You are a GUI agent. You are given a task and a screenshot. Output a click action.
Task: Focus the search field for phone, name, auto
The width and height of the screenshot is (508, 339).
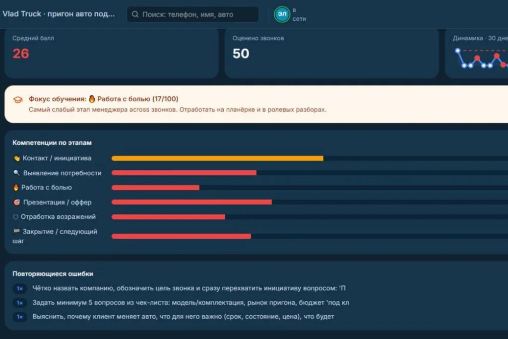[x=193, y=14]
